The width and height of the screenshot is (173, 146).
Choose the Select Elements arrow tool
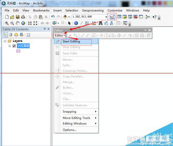click(x=69, y=23)
